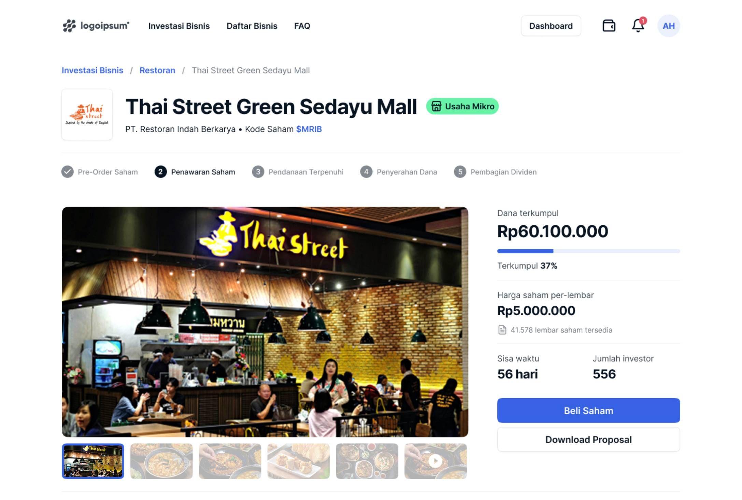Select step 3 Pendanaan Terpenuhi
Screen dimensions: 742x500
tap(298, 172)
